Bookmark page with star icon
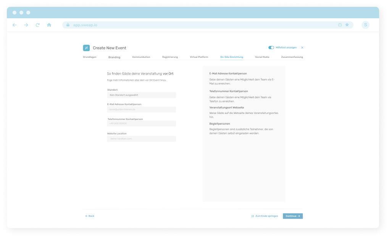The image size is (389, 238). tap(347, 25)
